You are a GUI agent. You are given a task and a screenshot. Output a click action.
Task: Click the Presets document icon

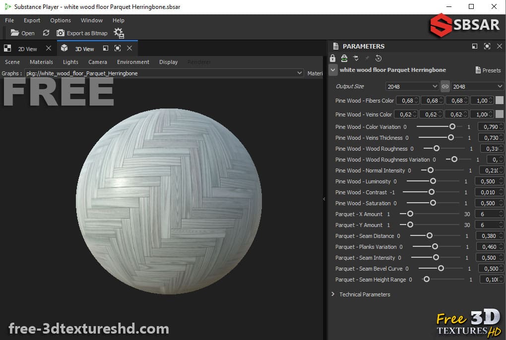click(x=478, y=70)
